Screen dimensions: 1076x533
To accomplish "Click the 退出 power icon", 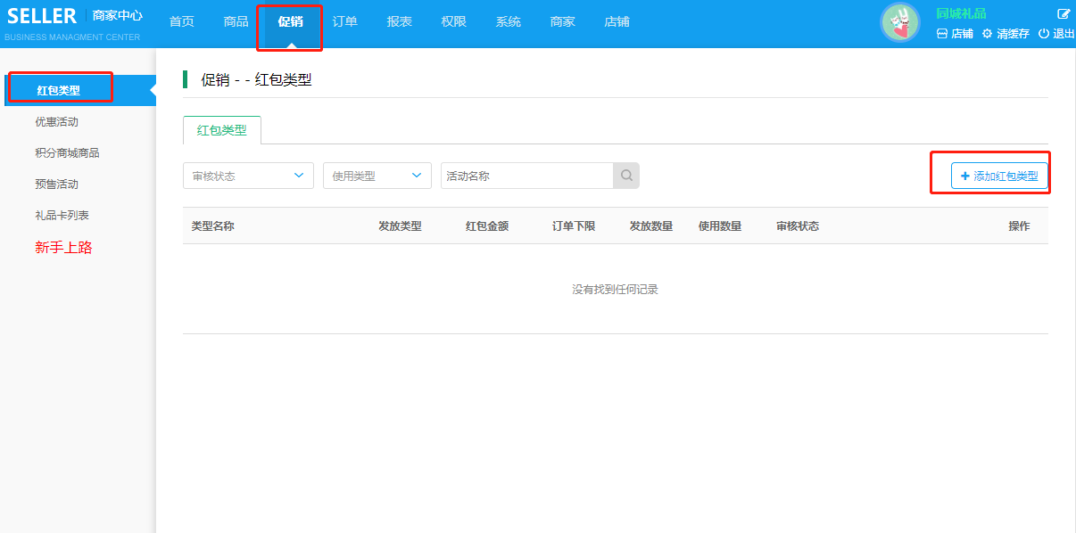I will click(1043, 34).
